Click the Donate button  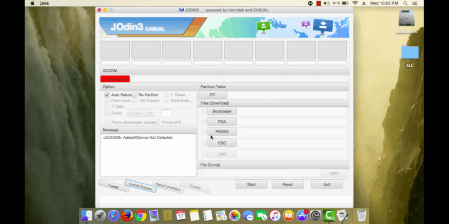point(195,187)
